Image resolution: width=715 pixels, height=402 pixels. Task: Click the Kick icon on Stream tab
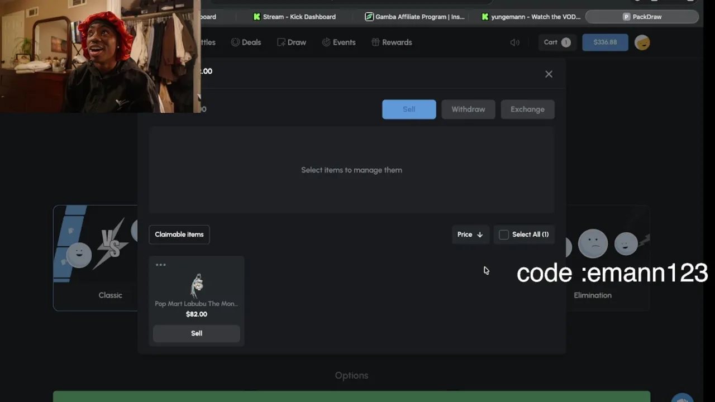pyautogui.click(x=257, y=17)
